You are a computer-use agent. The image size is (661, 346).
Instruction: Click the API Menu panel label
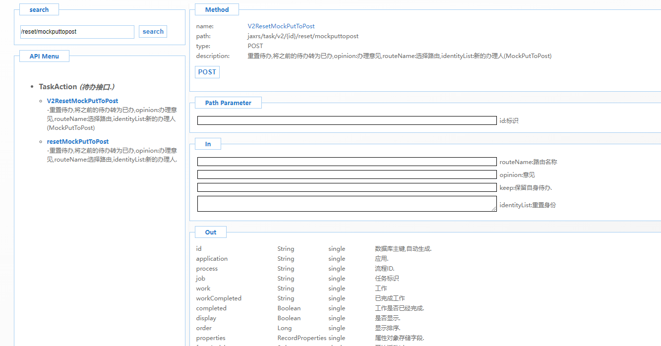(x=44, y=56)
